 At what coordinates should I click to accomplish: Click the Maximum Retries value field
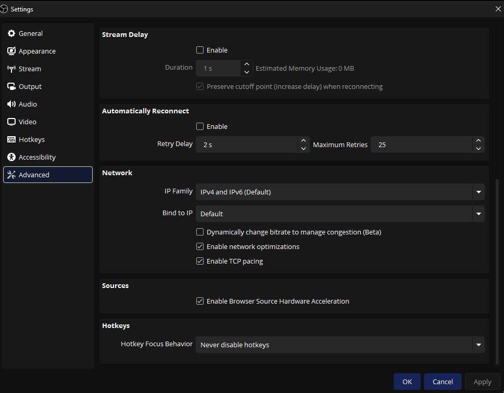(x=422, y=145)
